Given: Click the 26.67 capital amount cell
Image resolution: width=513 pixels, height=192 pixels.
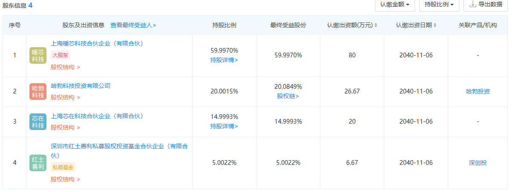Looking at the screenshot, I should click(352, 91).
